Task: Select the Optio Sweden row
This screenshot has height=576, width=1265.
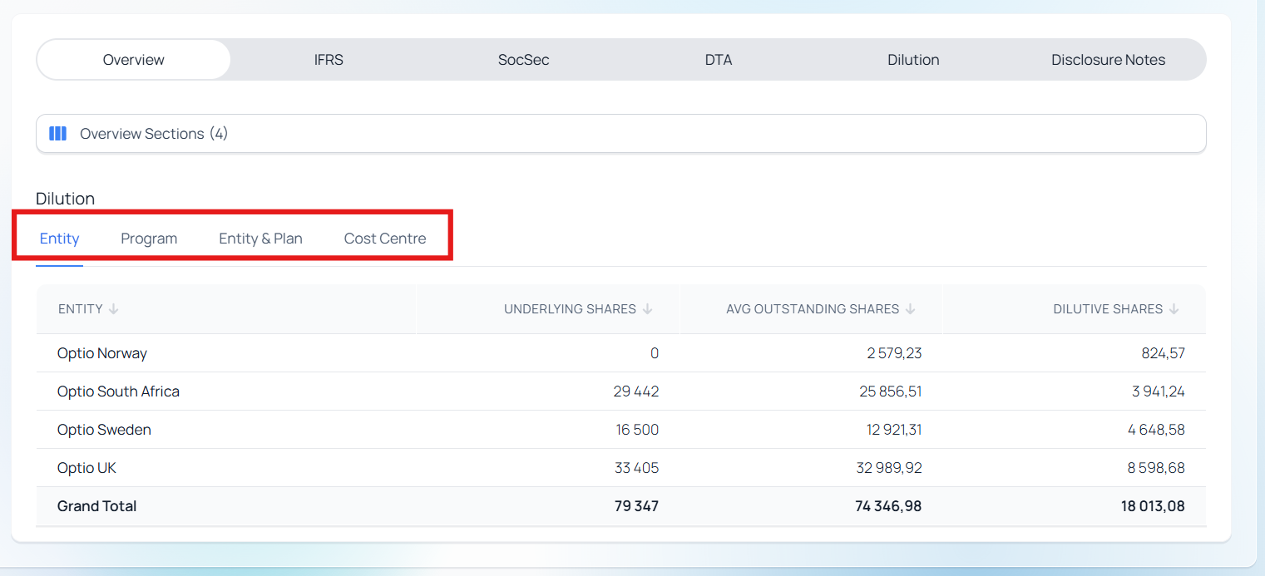Action: pos(621,430)
